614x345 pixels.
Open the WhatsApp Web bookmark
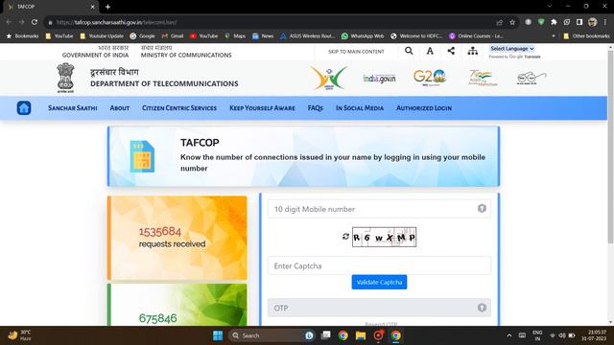[363, 36]
